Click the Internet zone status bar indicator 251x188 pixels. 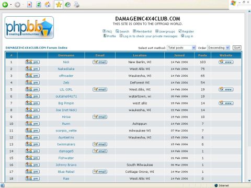222,185
